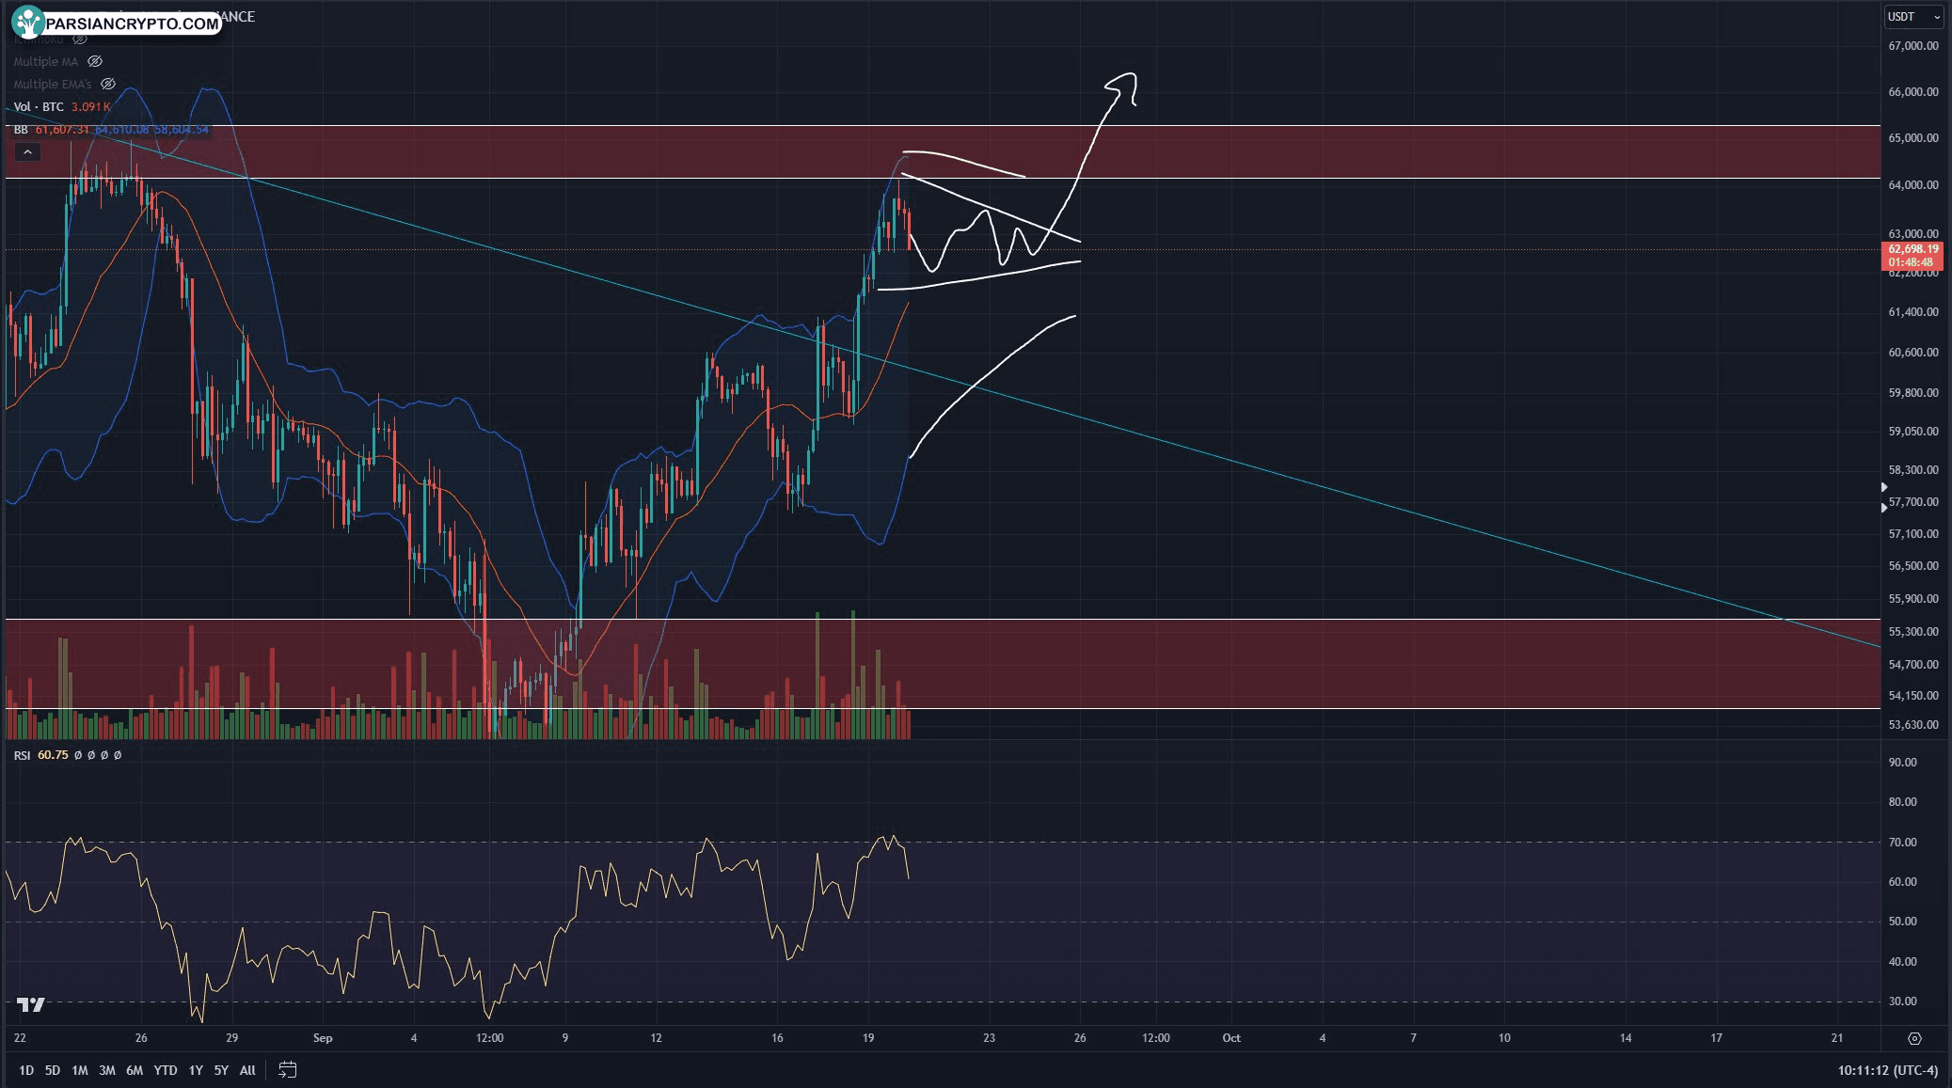
Task: Click the RSI 90.00 axis label
Action: coord(1903,762)
